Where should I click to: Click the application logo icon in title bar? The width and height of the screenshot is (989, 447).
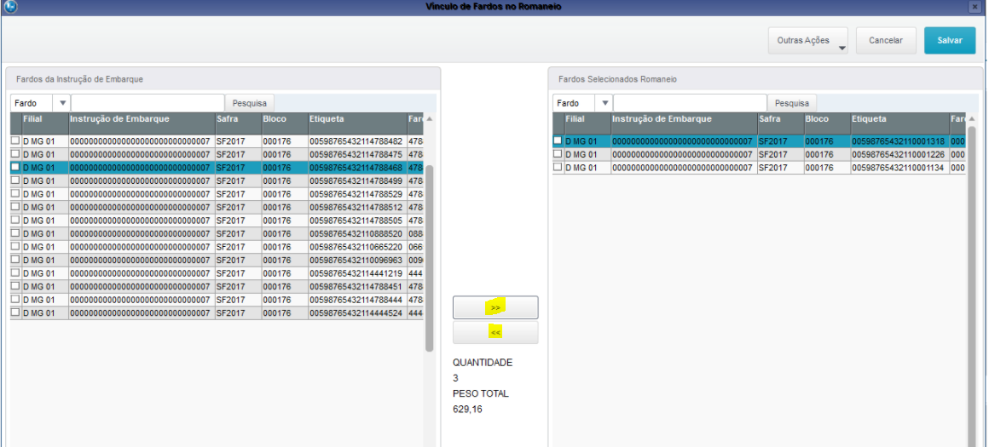pos(10,6)
